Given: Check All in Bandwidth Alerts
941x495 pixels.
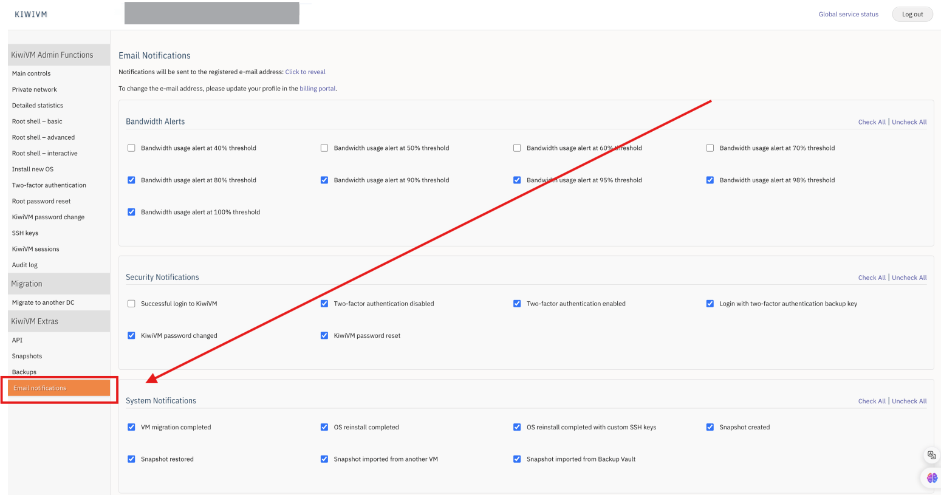Looking at the screenshot, I should [872, 122].
